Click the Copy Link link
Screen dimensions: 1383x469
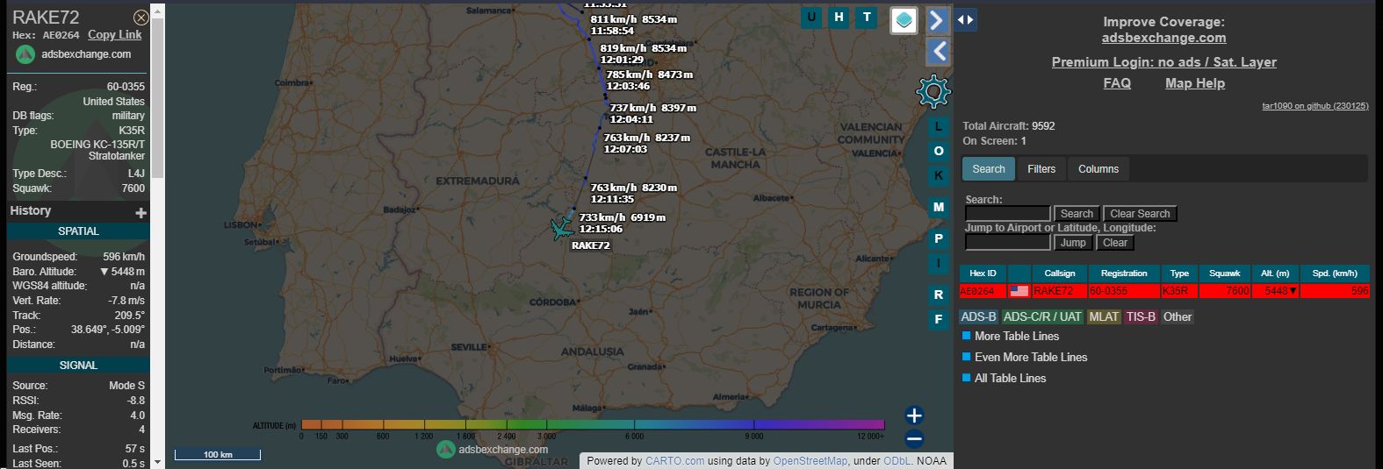114,35
